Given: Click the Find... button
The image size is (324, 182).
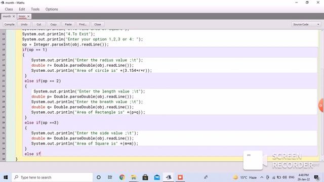Looking at the screenshot, I should click(x=83, y=24).
